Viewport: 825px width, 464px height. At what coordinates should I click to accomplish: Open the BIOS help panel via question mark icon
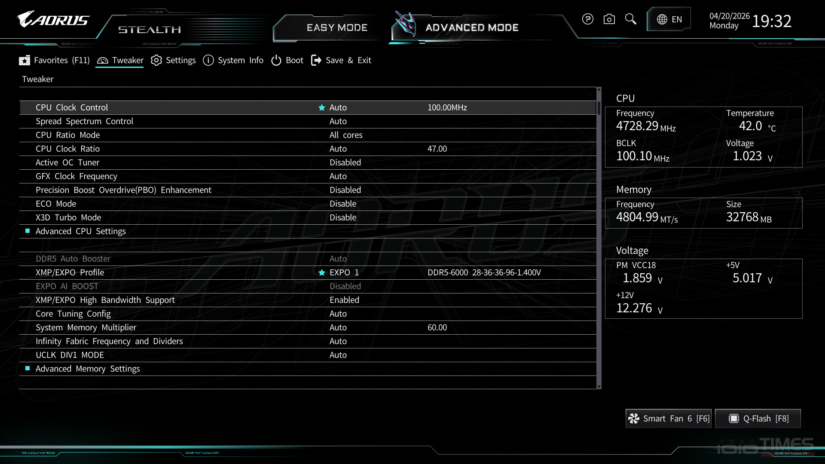pos(587,19)
